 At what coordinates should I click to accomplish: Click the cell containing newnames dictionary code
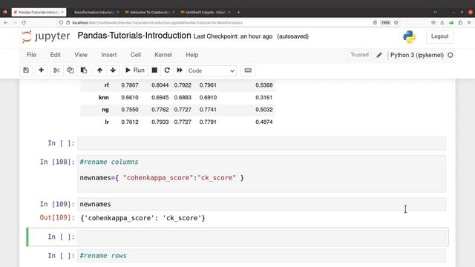point(261,174)
